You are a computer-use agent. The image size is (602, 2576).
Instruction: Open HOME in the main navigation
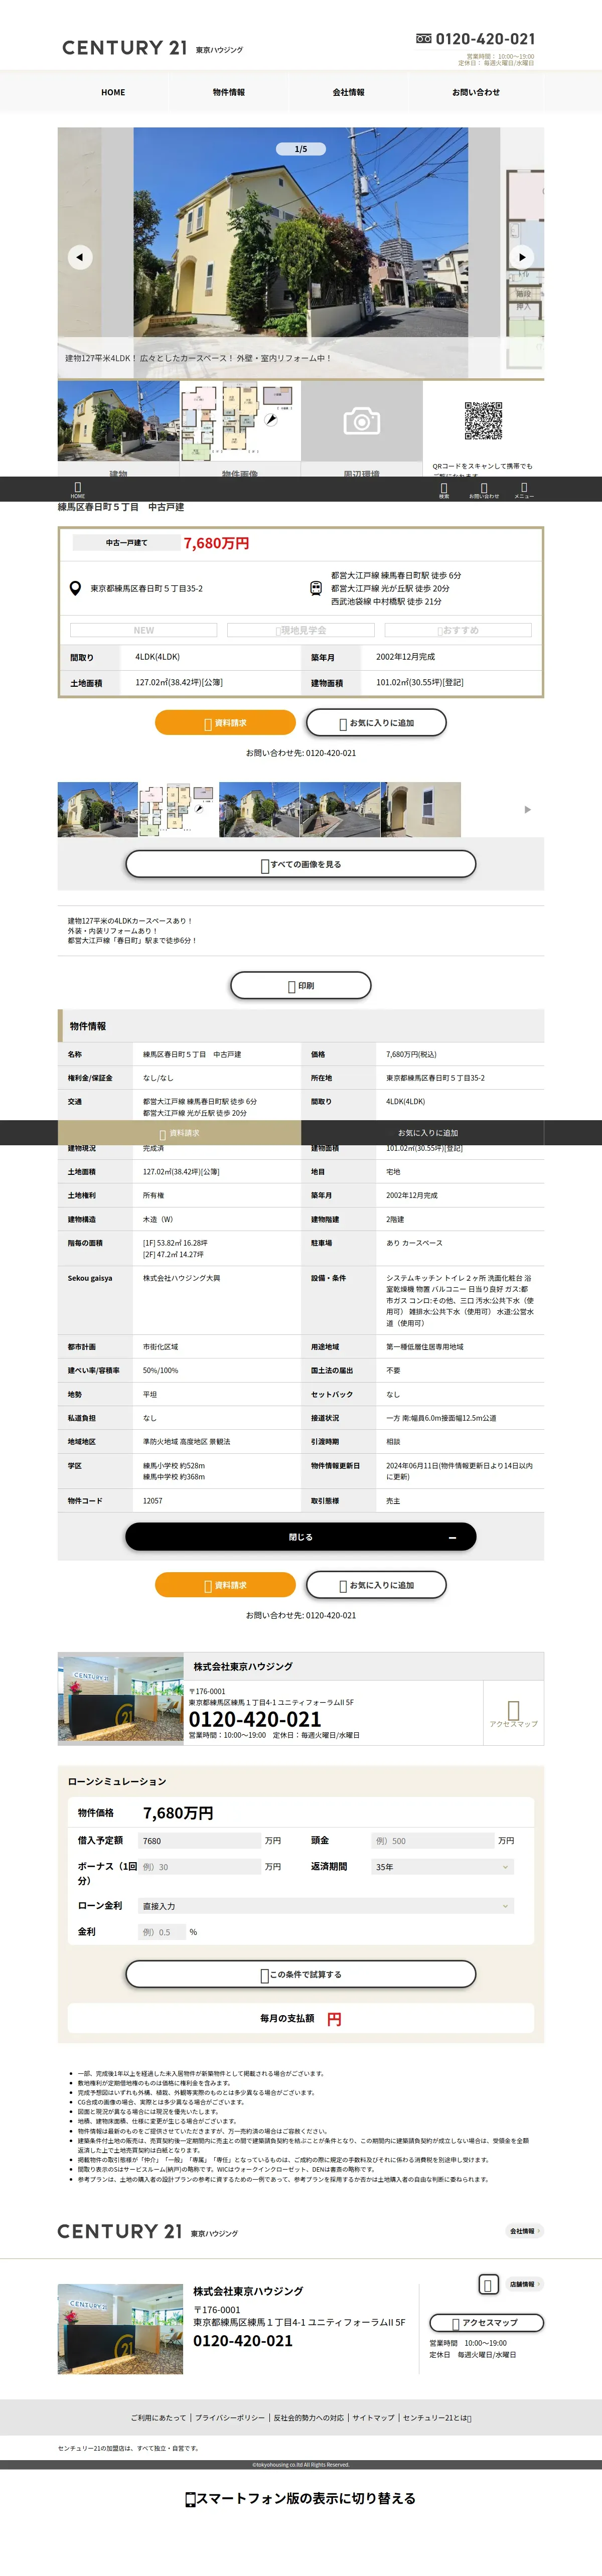pos(113,92)
